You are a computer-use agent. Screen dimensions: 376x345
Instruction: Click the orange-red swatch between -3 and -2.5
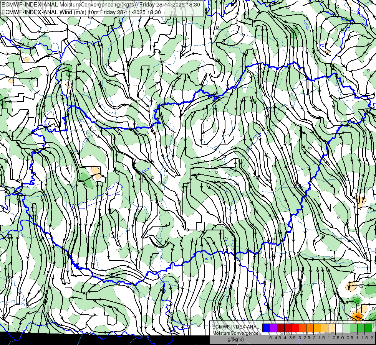(x=303, y=328)
